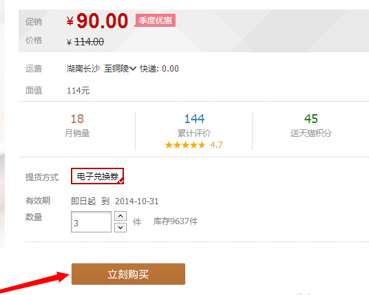Click the 45 送天猫积分 points figure

point(311,125)
